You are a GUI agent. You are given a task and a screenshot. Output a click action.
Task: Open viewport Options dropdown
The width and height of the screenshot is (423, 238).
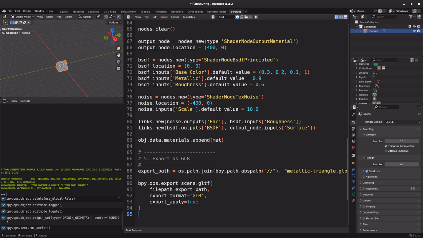click(115, 22)
